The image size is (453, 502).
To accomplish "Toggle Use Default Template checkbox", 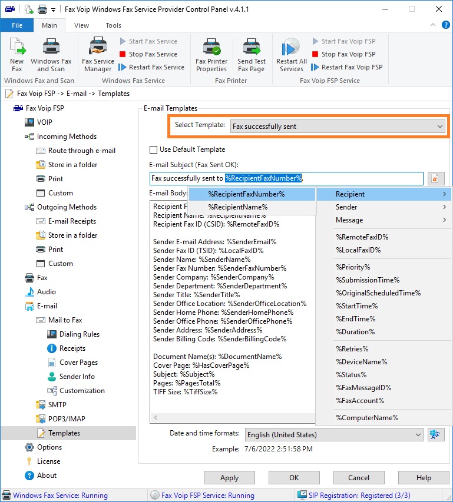I will click(x=154, y=149).
